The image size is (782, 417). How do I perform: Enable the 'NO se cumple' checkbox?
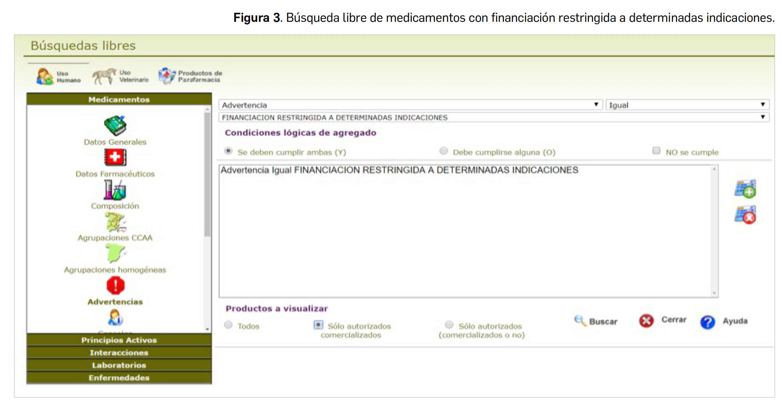[x=656, y=150]
